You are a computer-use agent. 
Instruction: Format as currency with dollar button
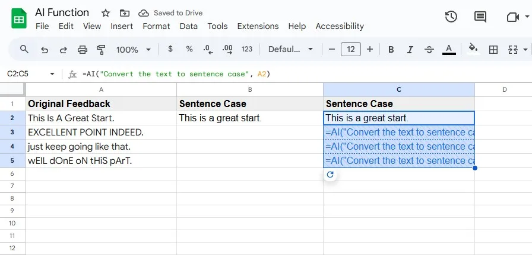pyautogui.click(x=171, y=50)
